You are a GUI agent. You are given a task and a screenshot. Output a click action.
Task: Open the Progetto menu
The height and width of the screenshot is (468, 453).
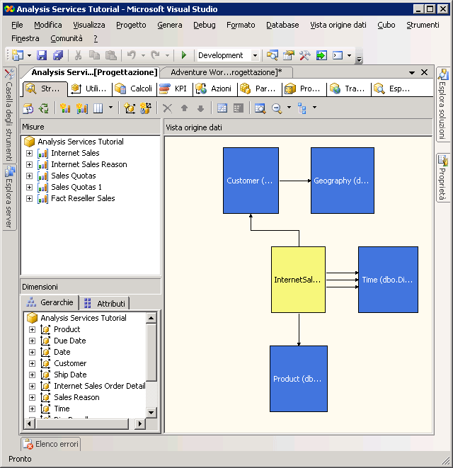pos(131,25)
